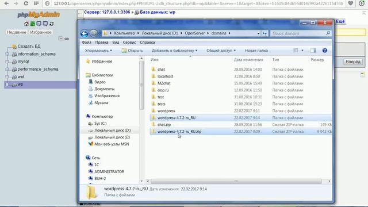Toggle the preview pane icon in Explorer
This screenshot has width=368, height=207.
point(313,51)
